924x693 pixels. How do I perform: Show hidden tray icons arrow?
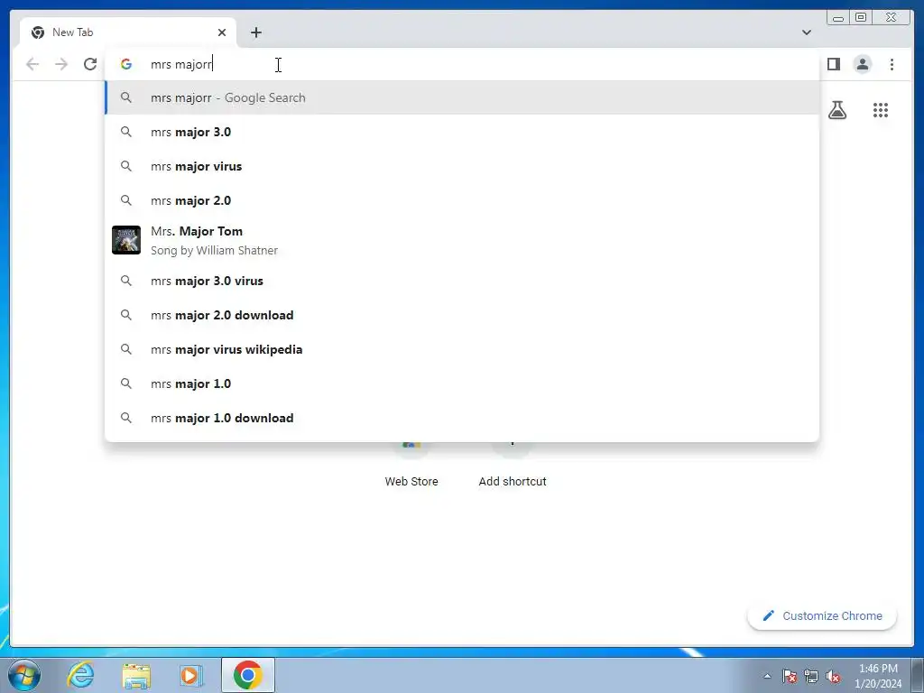point(767,676)
